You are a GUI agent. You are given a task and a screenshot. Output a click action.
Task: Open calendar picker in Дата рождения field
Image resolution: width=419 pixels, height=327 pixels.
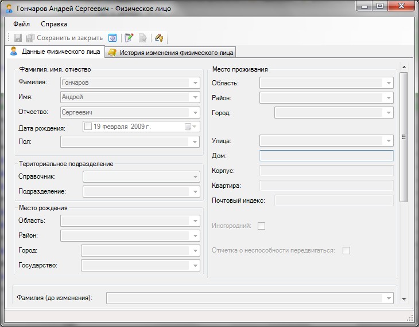[x=190, y=127]
